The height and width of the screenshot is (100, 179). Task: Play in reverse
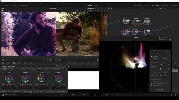(x=47, y=60)
